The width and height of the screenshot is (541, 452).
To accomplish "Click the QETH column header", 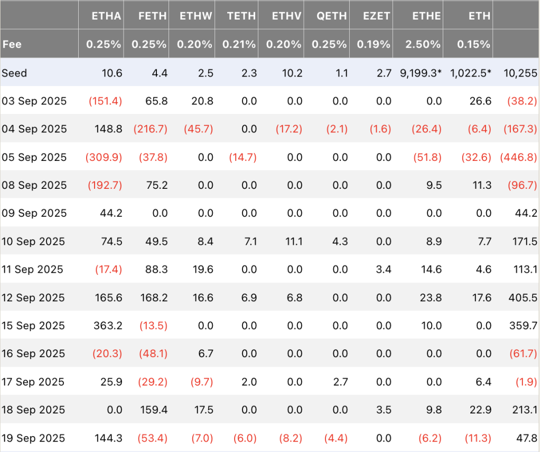I will (x=331, y=16).
